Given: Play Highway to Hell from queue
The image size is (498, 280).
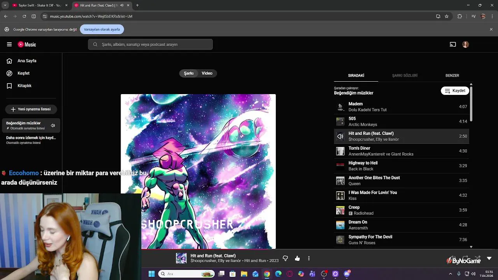Looking at the screenshot, I should [x=402, y=166].
